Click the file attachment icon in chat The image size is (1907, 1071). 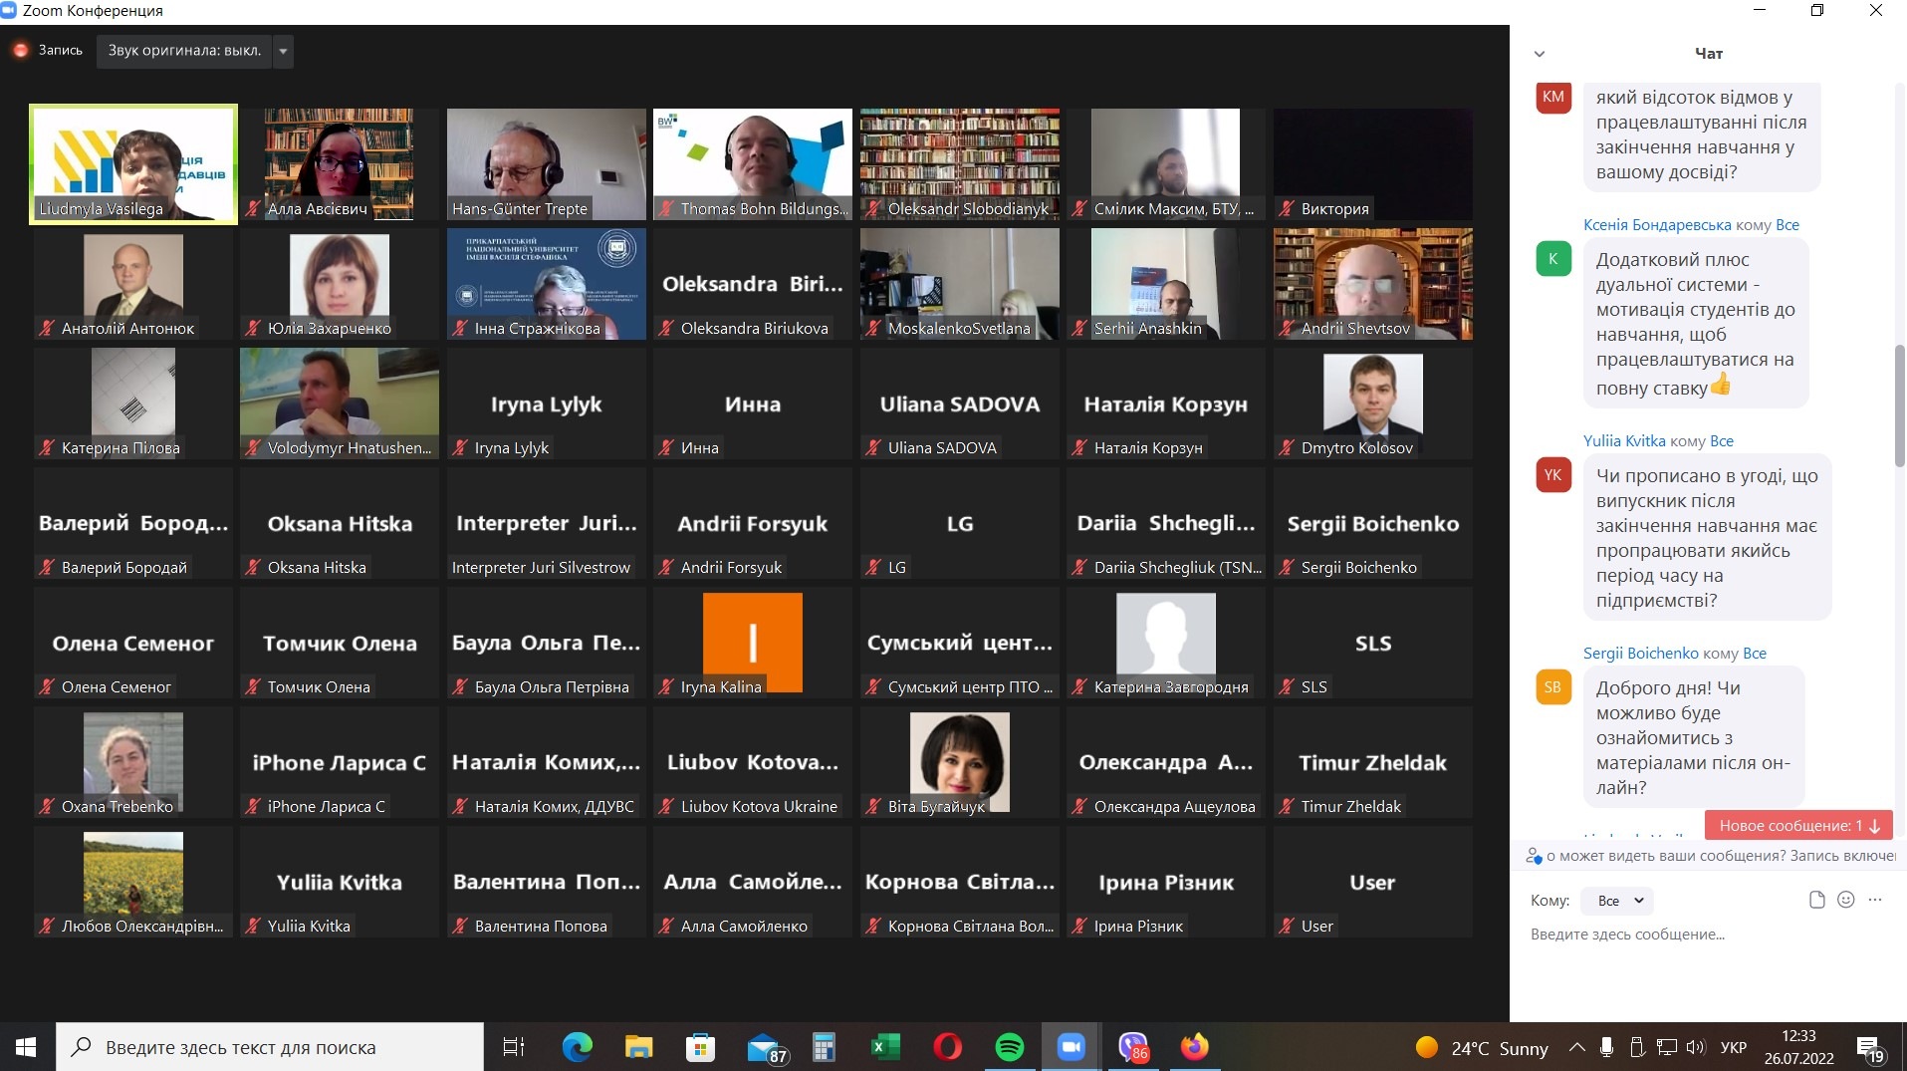[x=1816, y=900]
